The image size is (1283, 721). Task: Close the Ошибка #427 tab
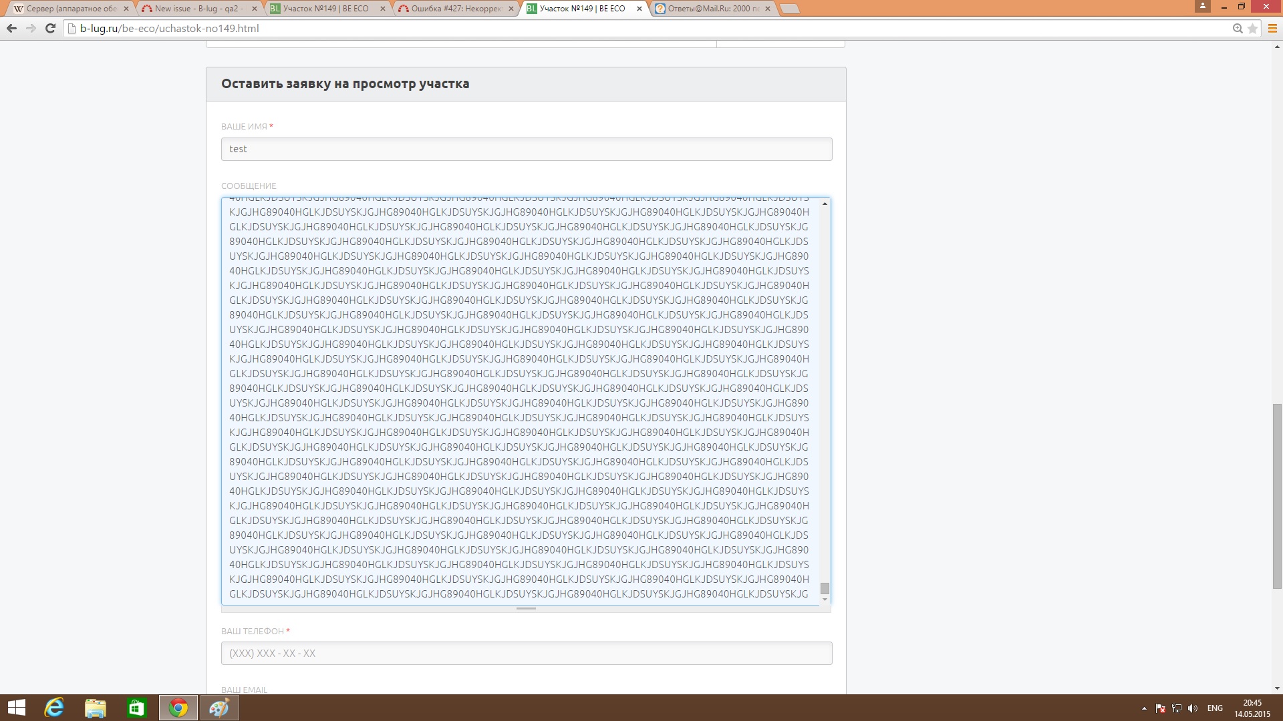point(511,9)
